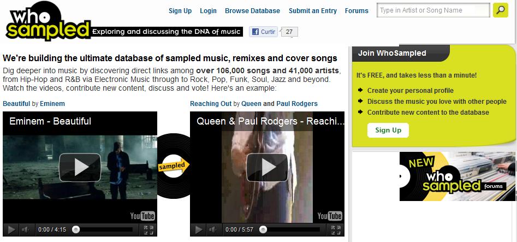Click the YouTube logo on Eminem video
The height and width of the screenshot is (242, 517).
tap(142, 216)
